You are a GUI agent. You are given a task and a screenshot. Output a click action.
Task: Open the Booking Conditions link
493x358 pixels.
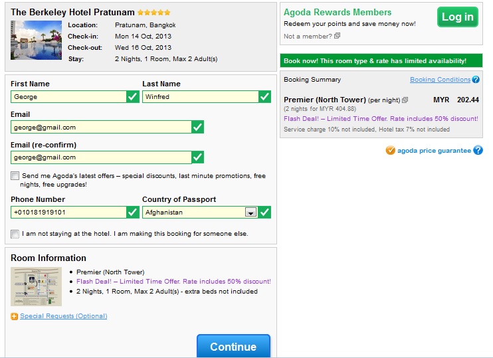click(x=440, y=80)
